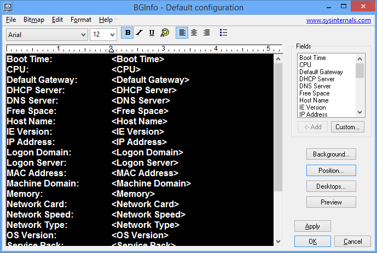The image size is (377, 253).
Task: Open the Edit menu
Action: pyautogui.click(x=57, y=20)
